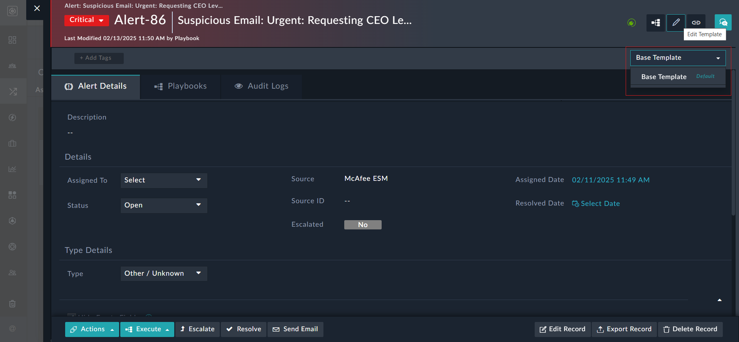
Task: Open the Status dropdown showing Open
Action: point(164,206)
